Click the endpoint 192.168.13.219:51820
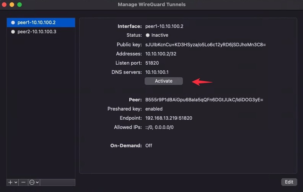This screenshot has width=303, height=192. pyautogui.click(x=169, y=118)
